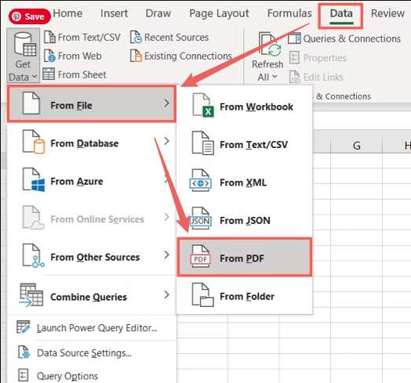Switch to the Insert tab
411x383 pixels.
click(x=114, y=13)
